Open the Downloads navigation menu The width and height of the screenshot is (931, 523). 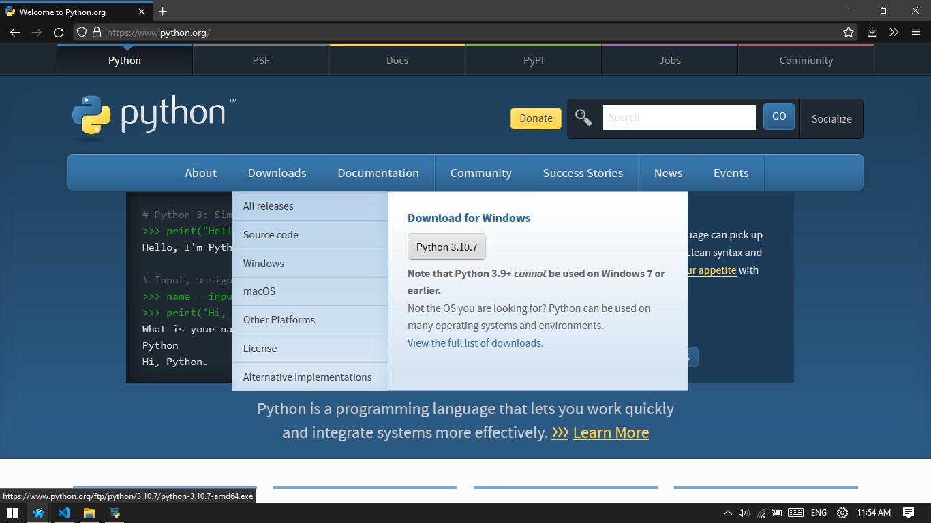point(277,173)
